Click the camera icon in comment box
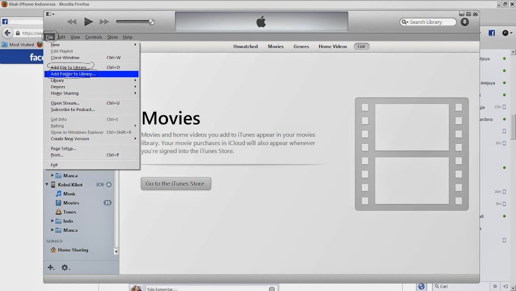 pyautogui.click(x=272, y=289)
